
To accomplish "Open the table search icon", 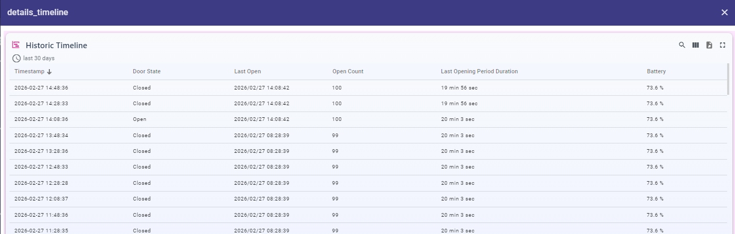I will [682, 45].
